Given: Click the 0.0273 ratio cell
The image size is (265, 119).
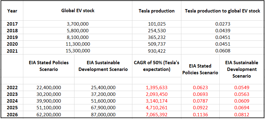Looking at the screenshot, I should coord(223,24).
